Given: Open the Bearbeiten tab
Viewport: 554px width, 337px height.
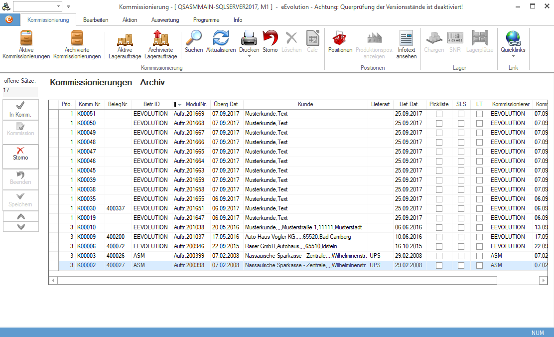Looking at the screenshot, I should pos(96,20).
